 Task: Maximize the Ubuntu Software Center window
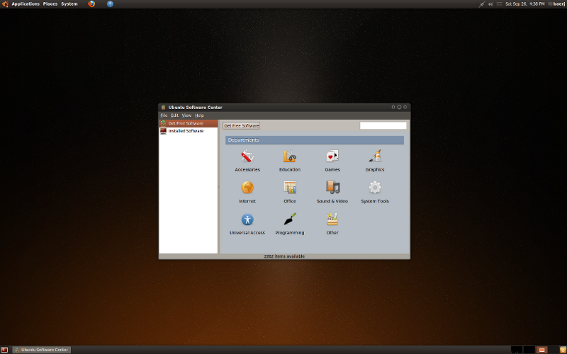point(399,107)
